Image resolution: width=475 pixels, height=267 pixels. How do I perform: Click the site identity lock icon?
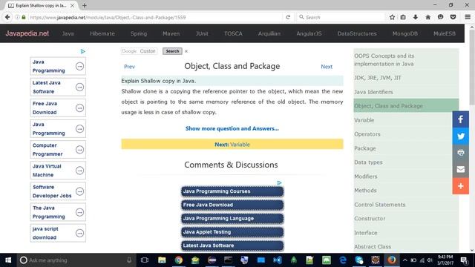(x=24, y=17)
